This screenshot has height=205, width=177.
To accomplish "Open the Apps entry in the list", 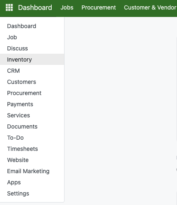I will pos(32,182).
